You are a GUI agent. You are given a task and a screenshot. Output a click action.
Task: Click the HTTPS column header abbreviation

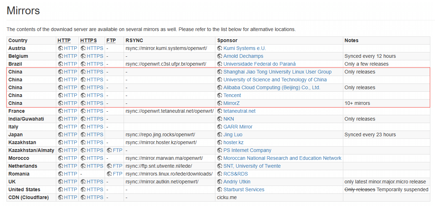[x=89, y=40]
